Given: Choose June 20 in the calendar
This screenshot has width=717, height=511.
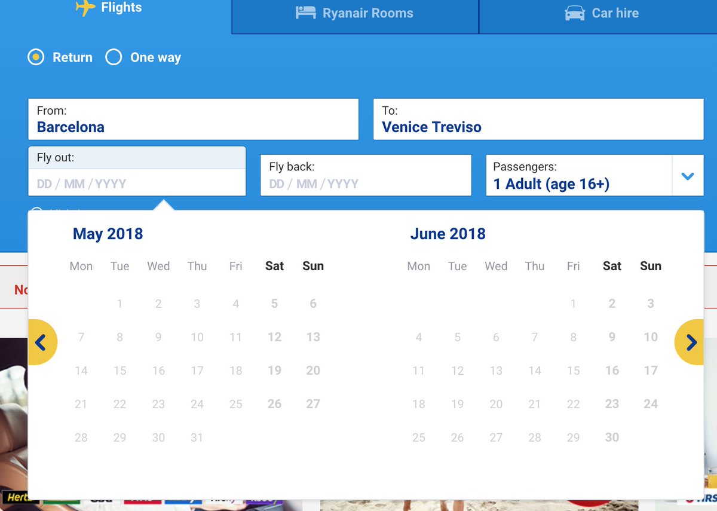Looking at the screenshot, I should (x=496, y=404).
